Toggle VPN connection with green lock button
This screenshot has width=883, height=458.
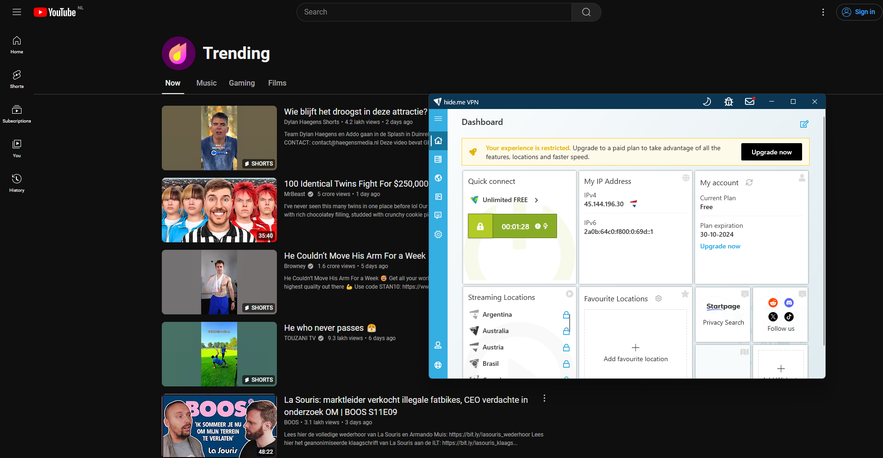[x=480, y=226]
